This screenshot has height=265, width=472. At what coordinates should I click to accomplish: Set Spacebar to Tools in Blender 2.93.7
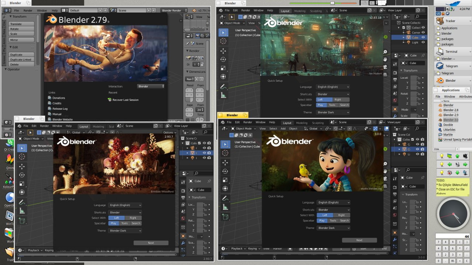coord(125,223)
